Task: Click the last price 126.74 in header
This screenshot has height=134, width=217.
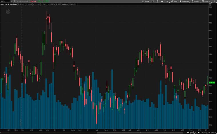Action: [33, 1]
